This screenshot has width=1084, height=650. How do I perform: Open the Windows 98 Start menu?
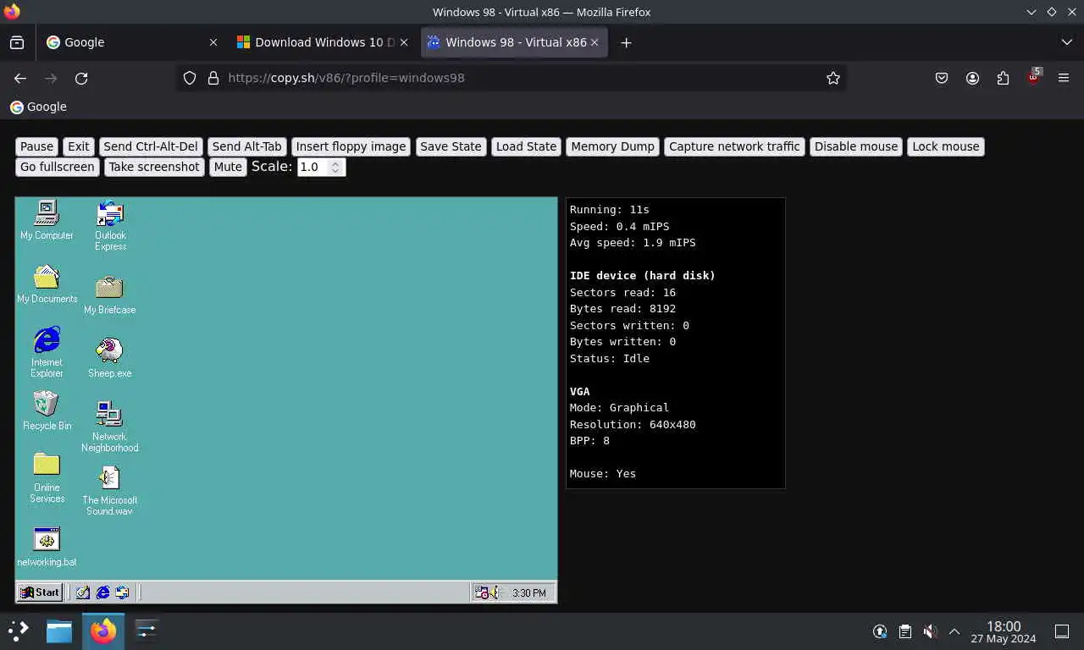[40, 592]
